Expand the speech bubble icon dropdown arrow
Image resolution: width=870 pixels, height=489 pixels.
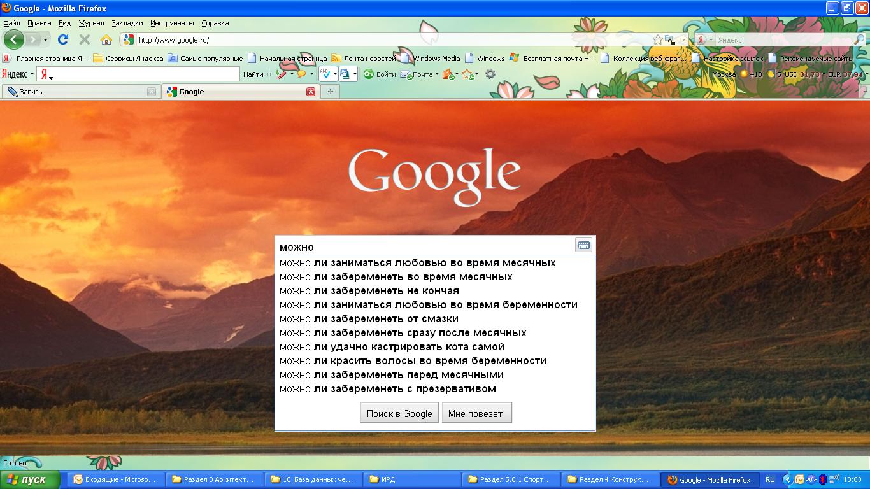click(x=311, y=74)
